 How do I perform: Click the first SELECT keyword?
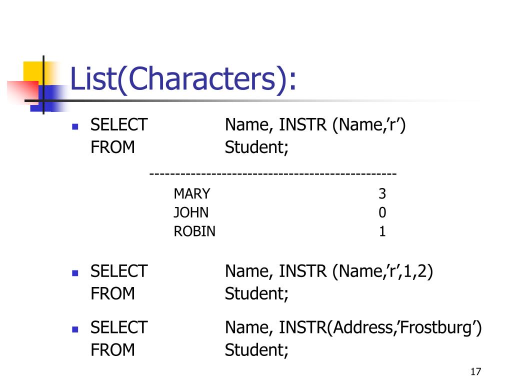pyautogui.click(x=119, y=124)
